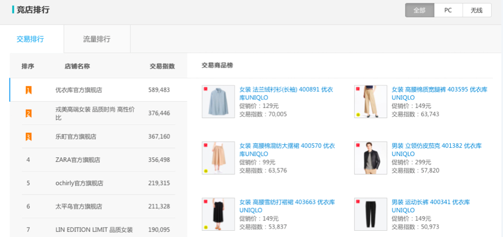Click red Tmall badge on shirt thumbnail

205,89
